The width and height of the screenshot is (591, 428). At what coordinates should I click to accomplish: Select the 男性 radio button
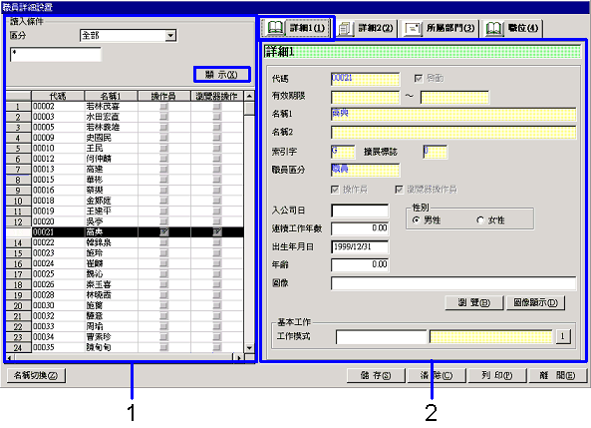tap(417, 220)
